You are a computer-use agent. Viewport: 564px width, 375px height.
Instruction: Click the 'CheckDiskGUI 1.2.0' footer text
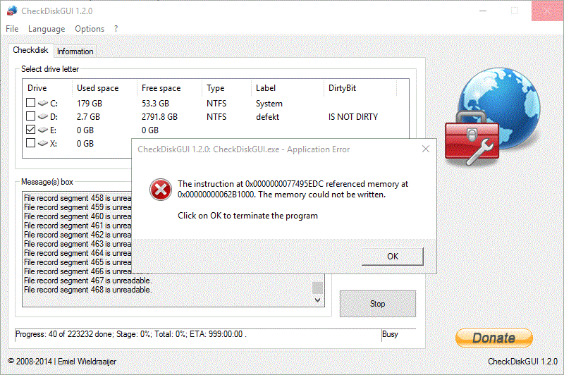[x=522, y=362]
